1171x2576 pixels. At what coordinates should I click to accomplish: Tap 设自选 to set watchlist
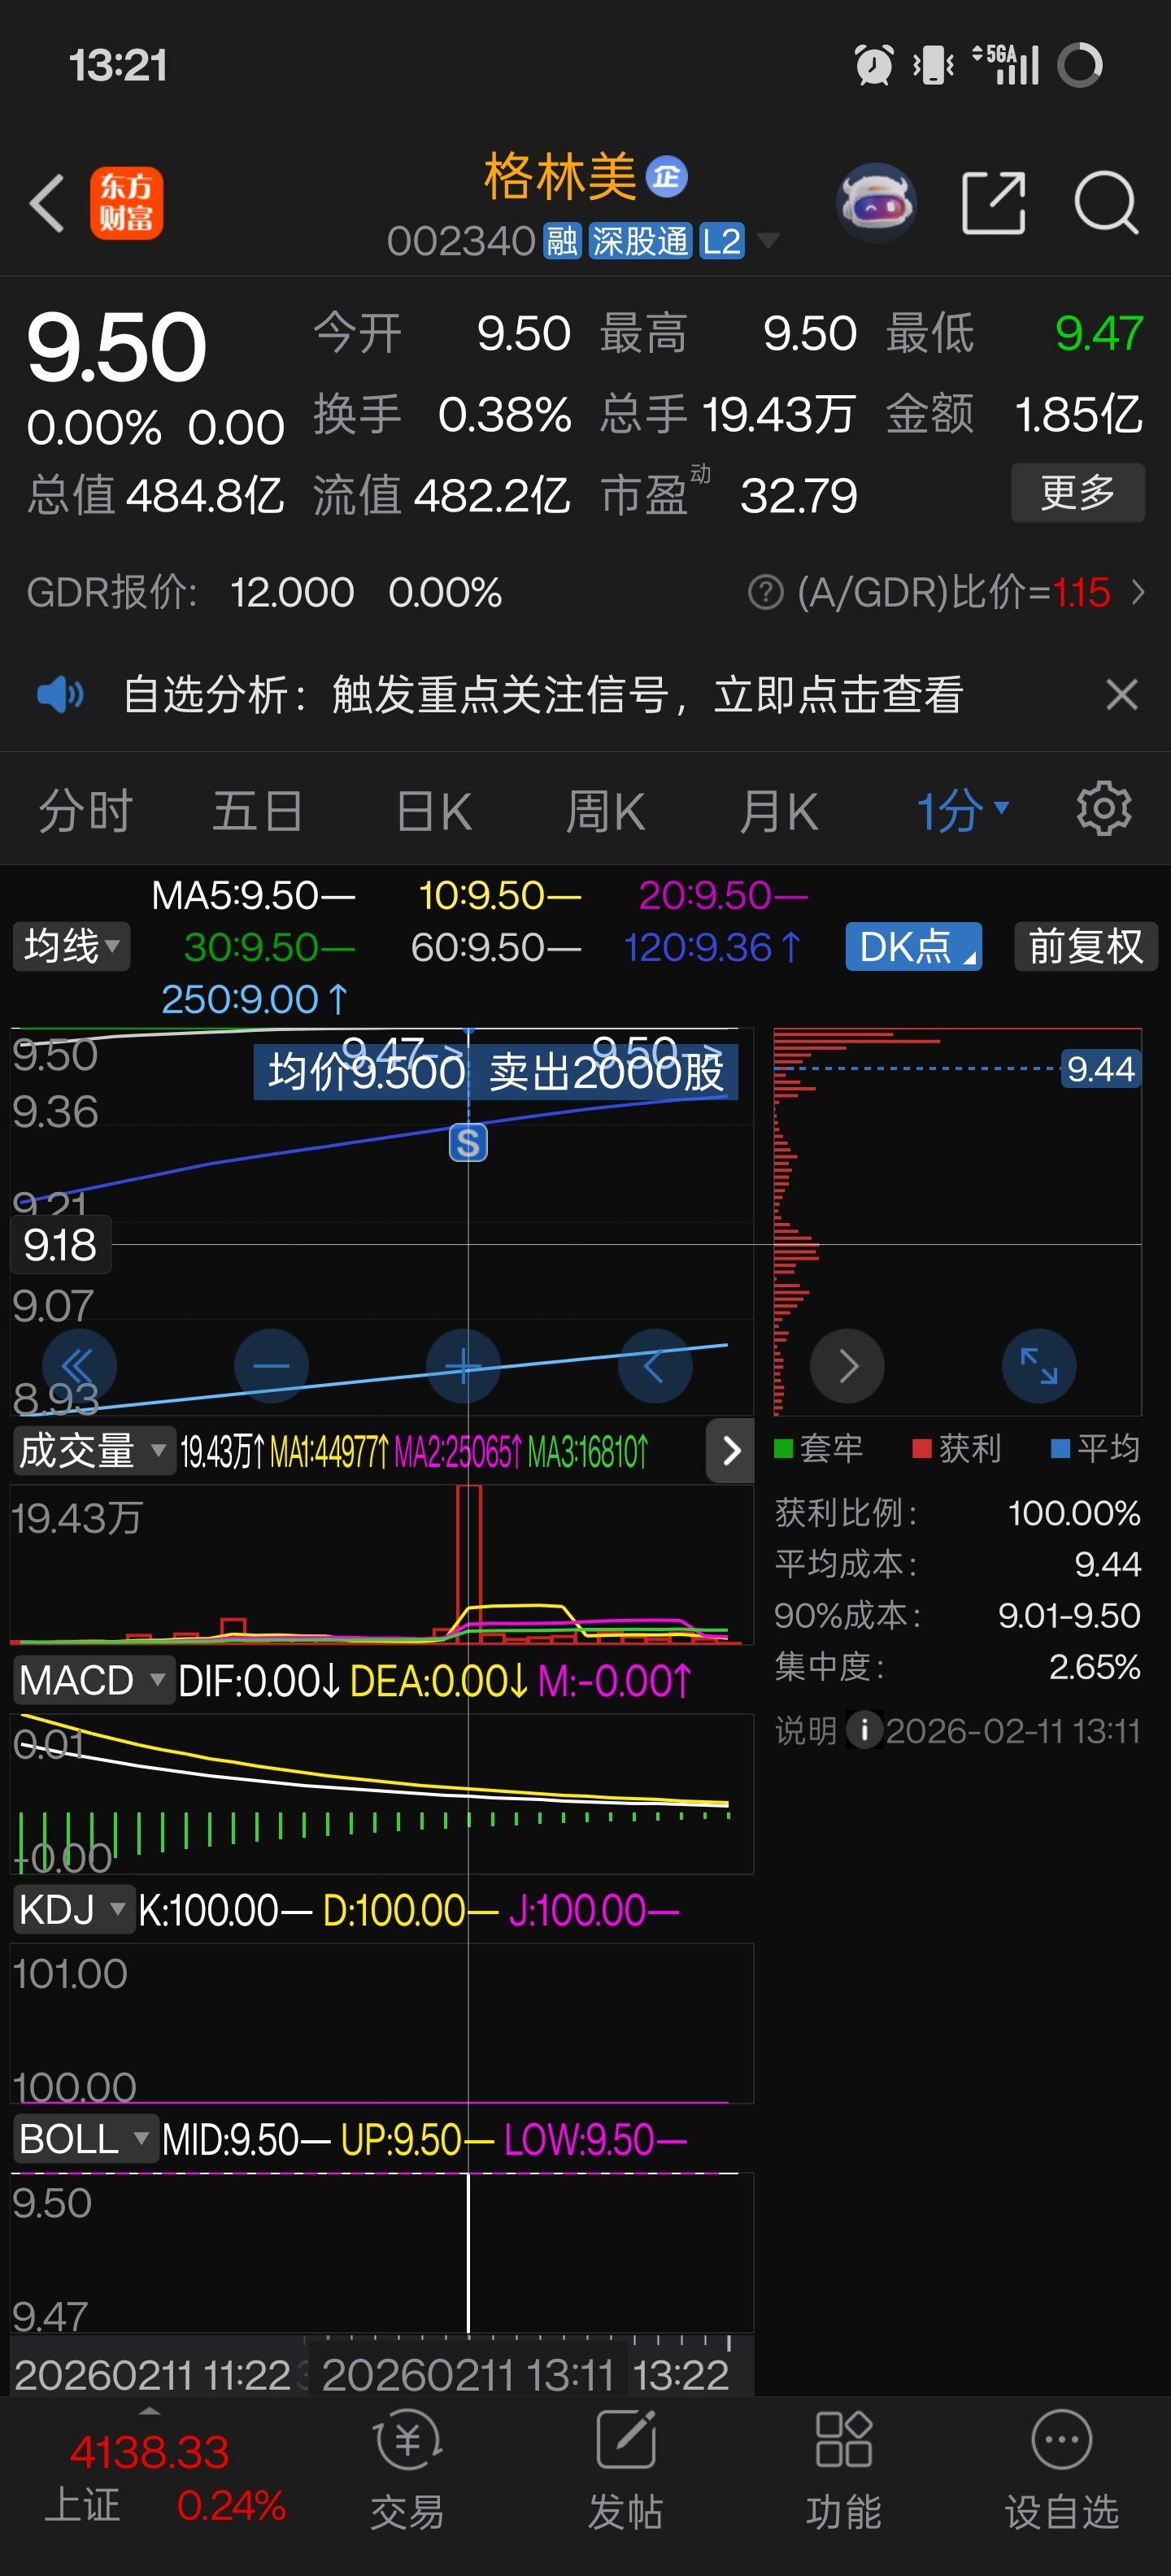(x=1061, y=2471)
